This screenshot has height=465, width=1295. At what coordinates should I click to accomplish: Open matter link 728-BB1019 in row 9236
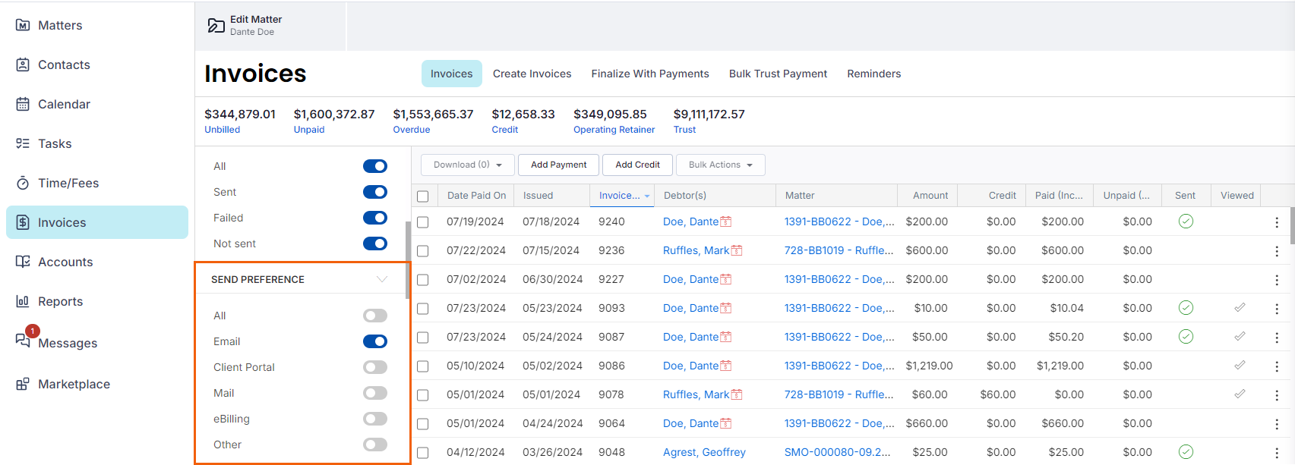click(839, 250)
